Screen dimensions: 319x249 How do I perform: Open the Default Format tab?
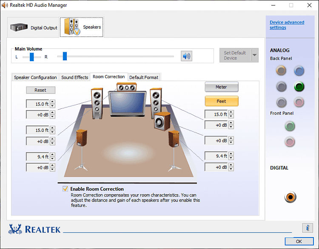click(x=144, y=77)
